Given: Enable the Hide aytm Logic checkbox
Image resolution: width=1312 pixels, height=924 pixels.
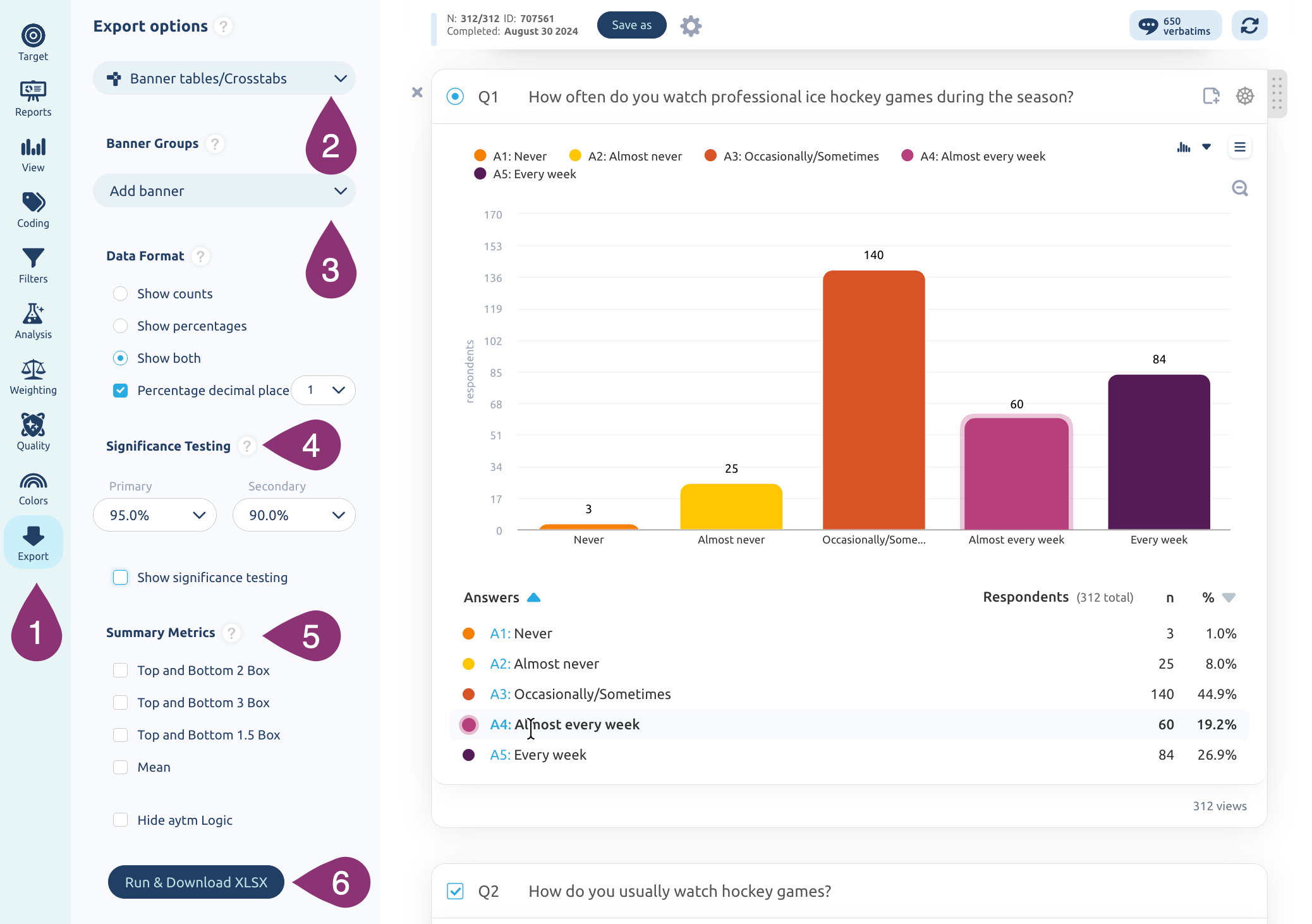Looking at the screenshot, I should tap(120, 820).
